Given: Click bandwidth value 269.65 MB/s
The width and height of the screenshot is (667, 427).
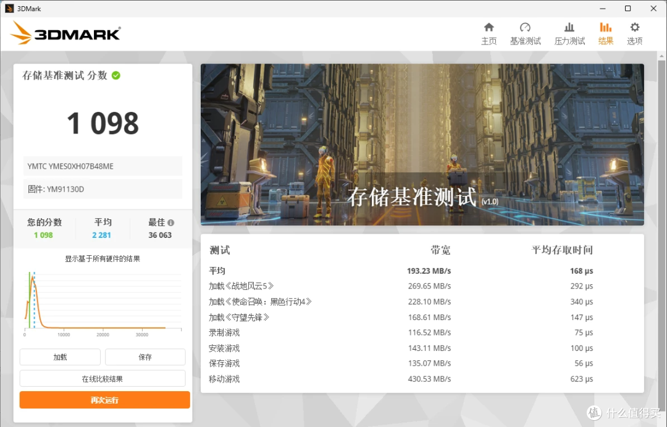Looking at the screenshot, I should [x=429, y=286].
